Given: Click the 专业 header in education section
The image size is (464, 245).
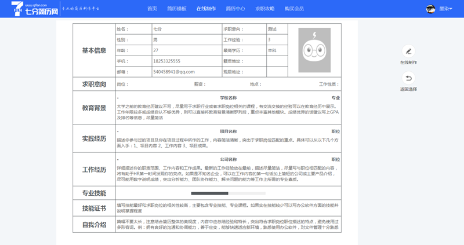Looking at the screenshot, I should tap(336, 98).
